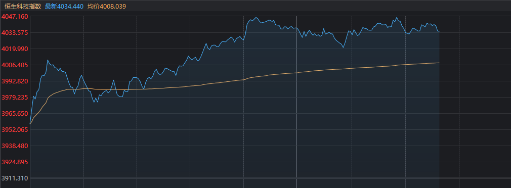The image size is (511, 188).
Task: Click the 4019.990 axis label
Action: tap(15, 49)
